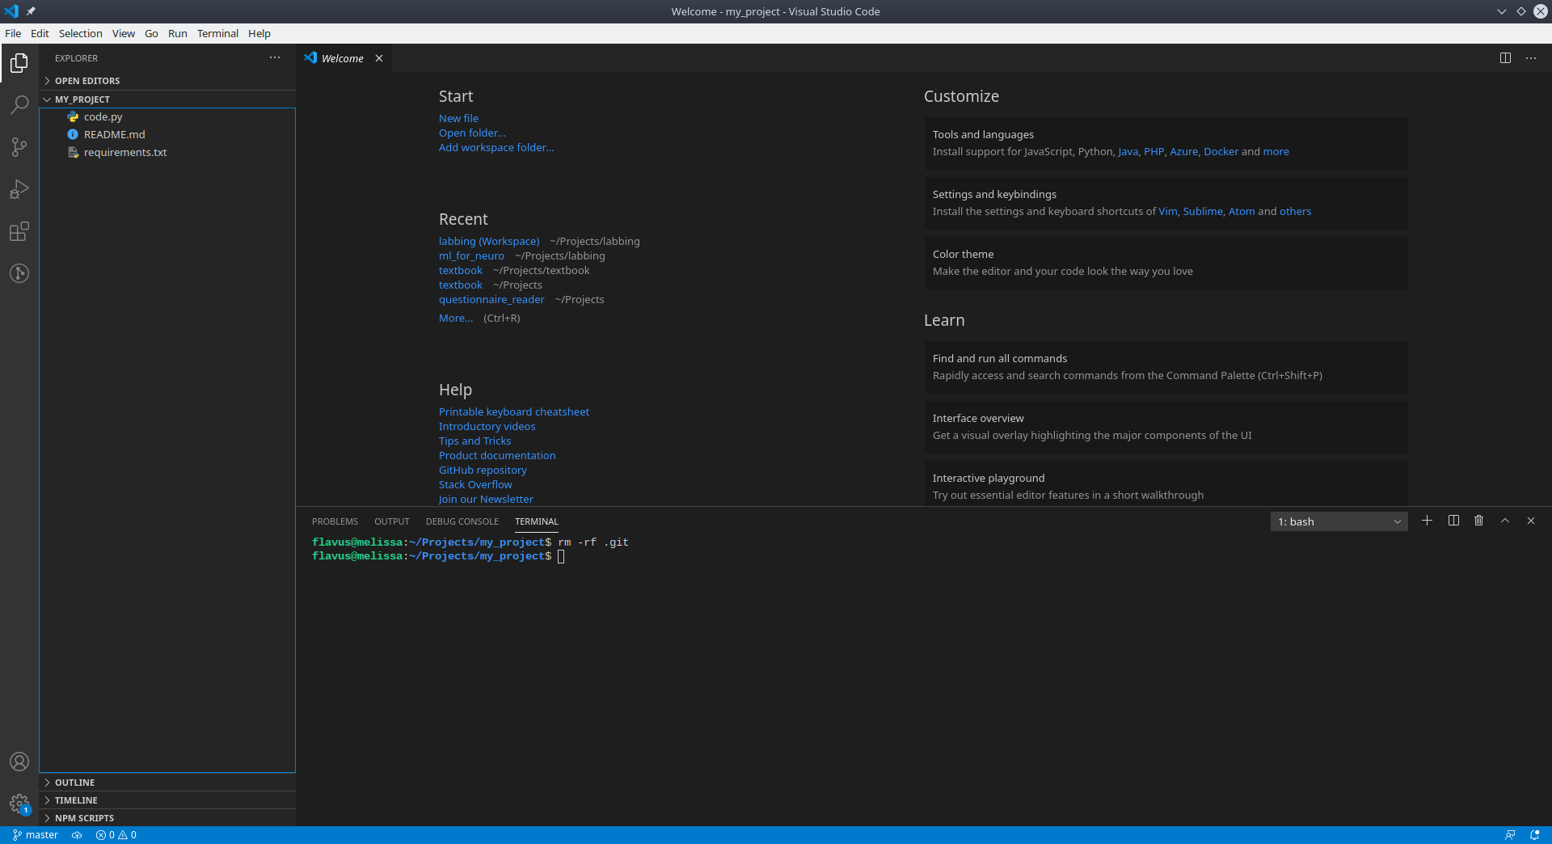Click the feedback icon in status bar
The height and width of the screenshot is (844, 1552).
point(1509,835)
